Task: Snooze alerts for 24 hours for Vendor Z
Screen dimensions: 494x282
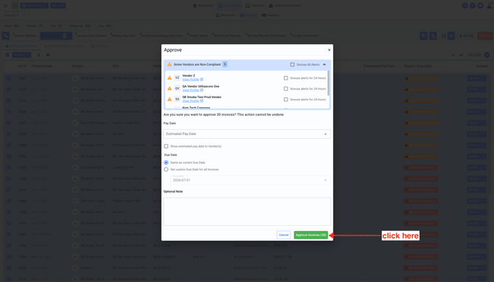Action: [286, 78]
